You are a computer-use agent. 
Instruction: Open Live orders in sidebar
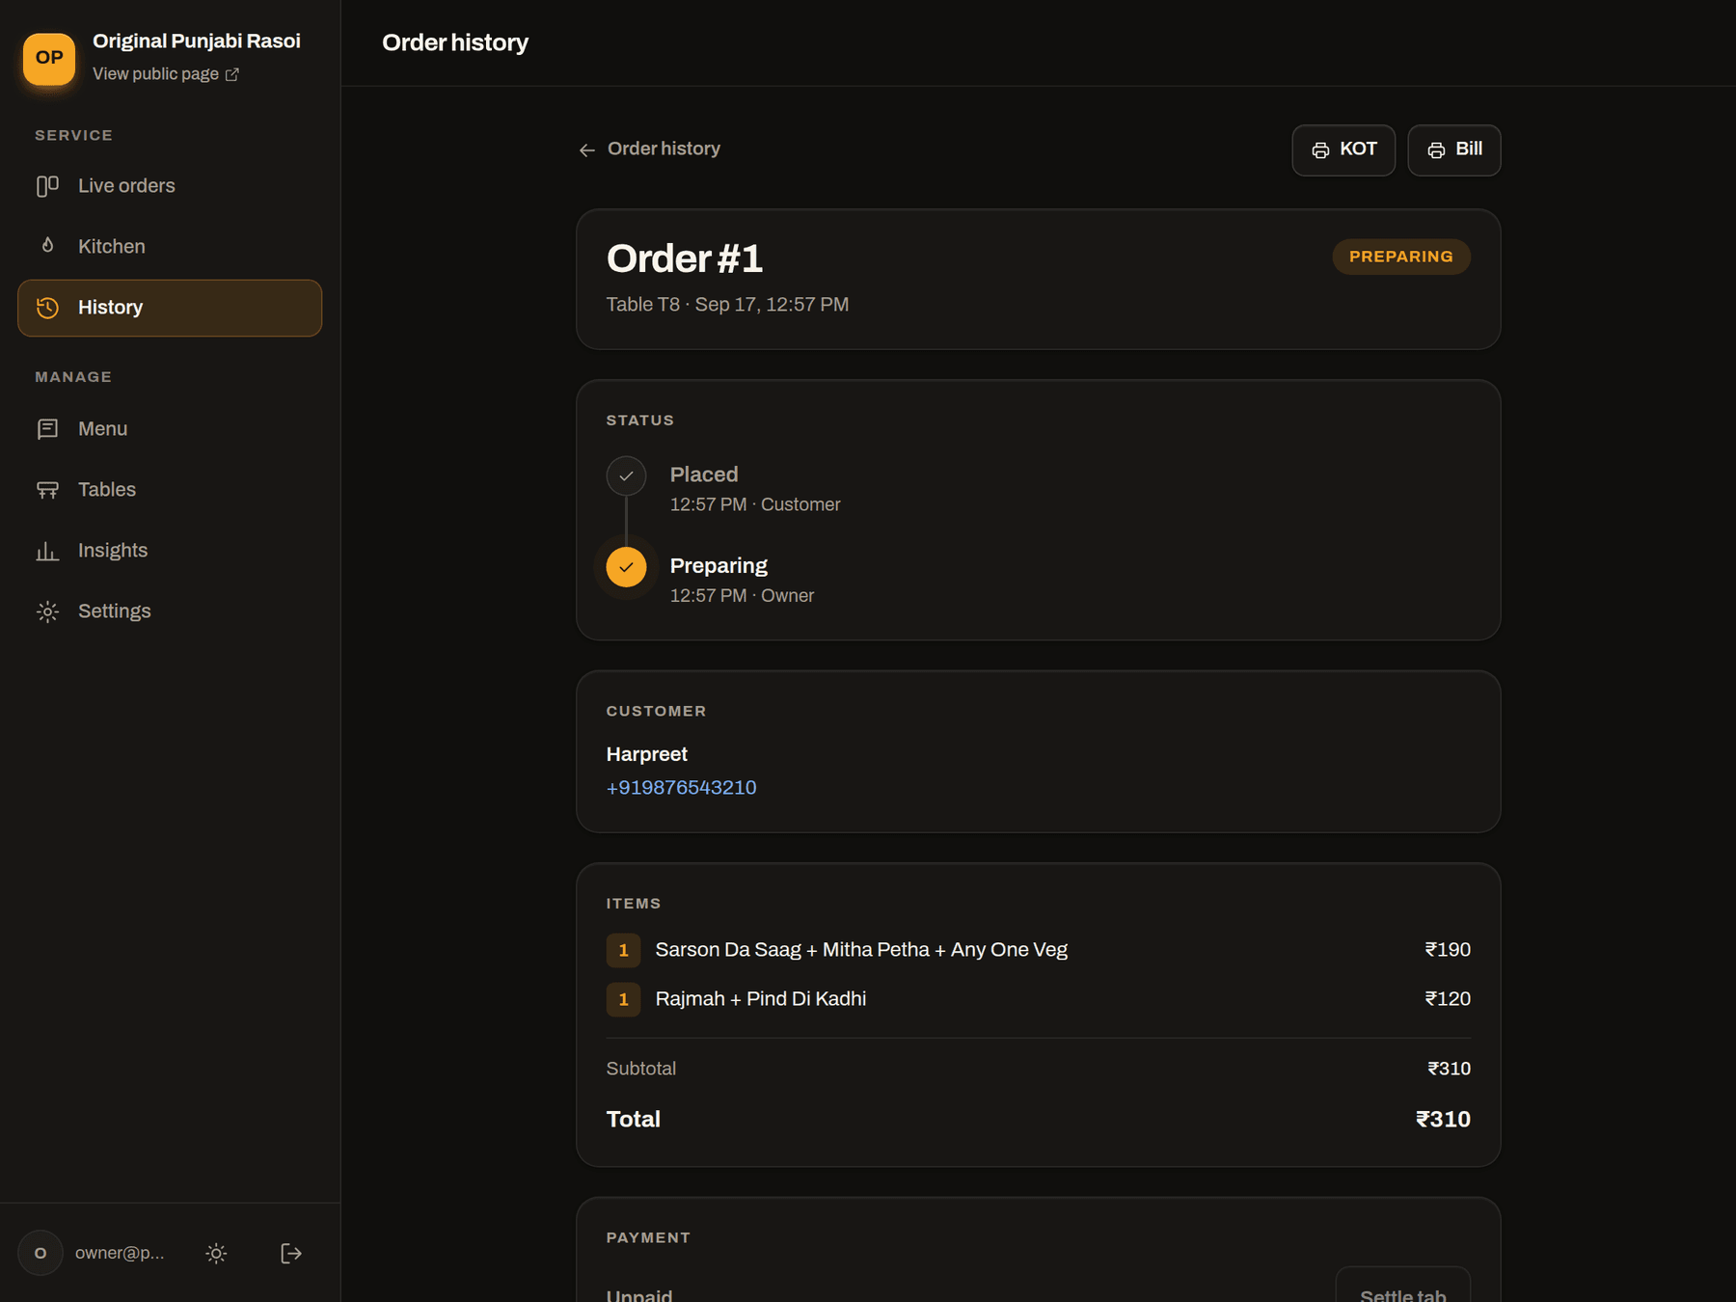click(170, 186)
